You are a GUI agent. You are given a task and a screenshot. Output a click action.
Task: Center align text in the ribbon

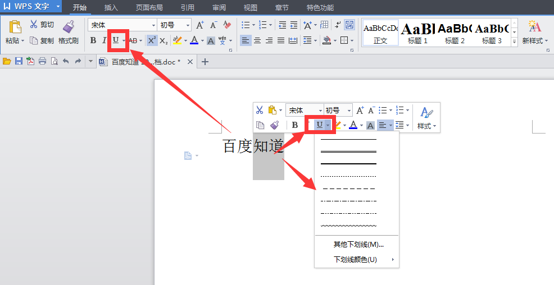[257, 40]
